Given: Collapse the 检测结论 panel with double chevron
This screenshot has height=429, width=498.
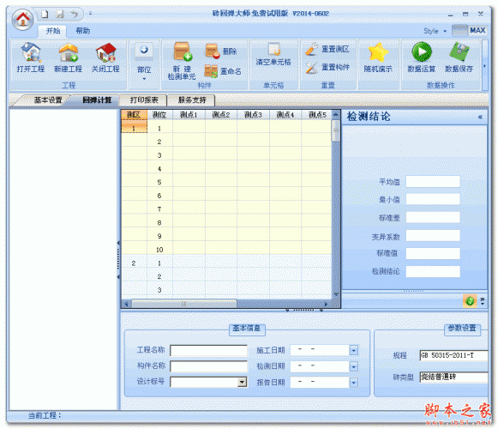Looking at the screenshot, I should point(480,117).
